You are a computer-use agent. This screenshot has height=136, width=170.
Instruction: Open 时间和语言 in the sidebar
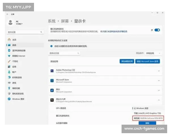click(25, 77)
